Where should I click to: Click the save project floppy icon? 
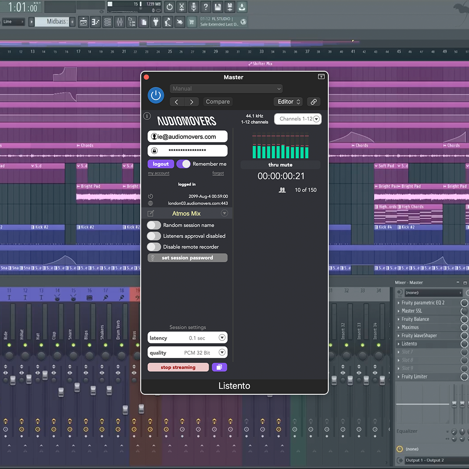(x=218, y=7)
